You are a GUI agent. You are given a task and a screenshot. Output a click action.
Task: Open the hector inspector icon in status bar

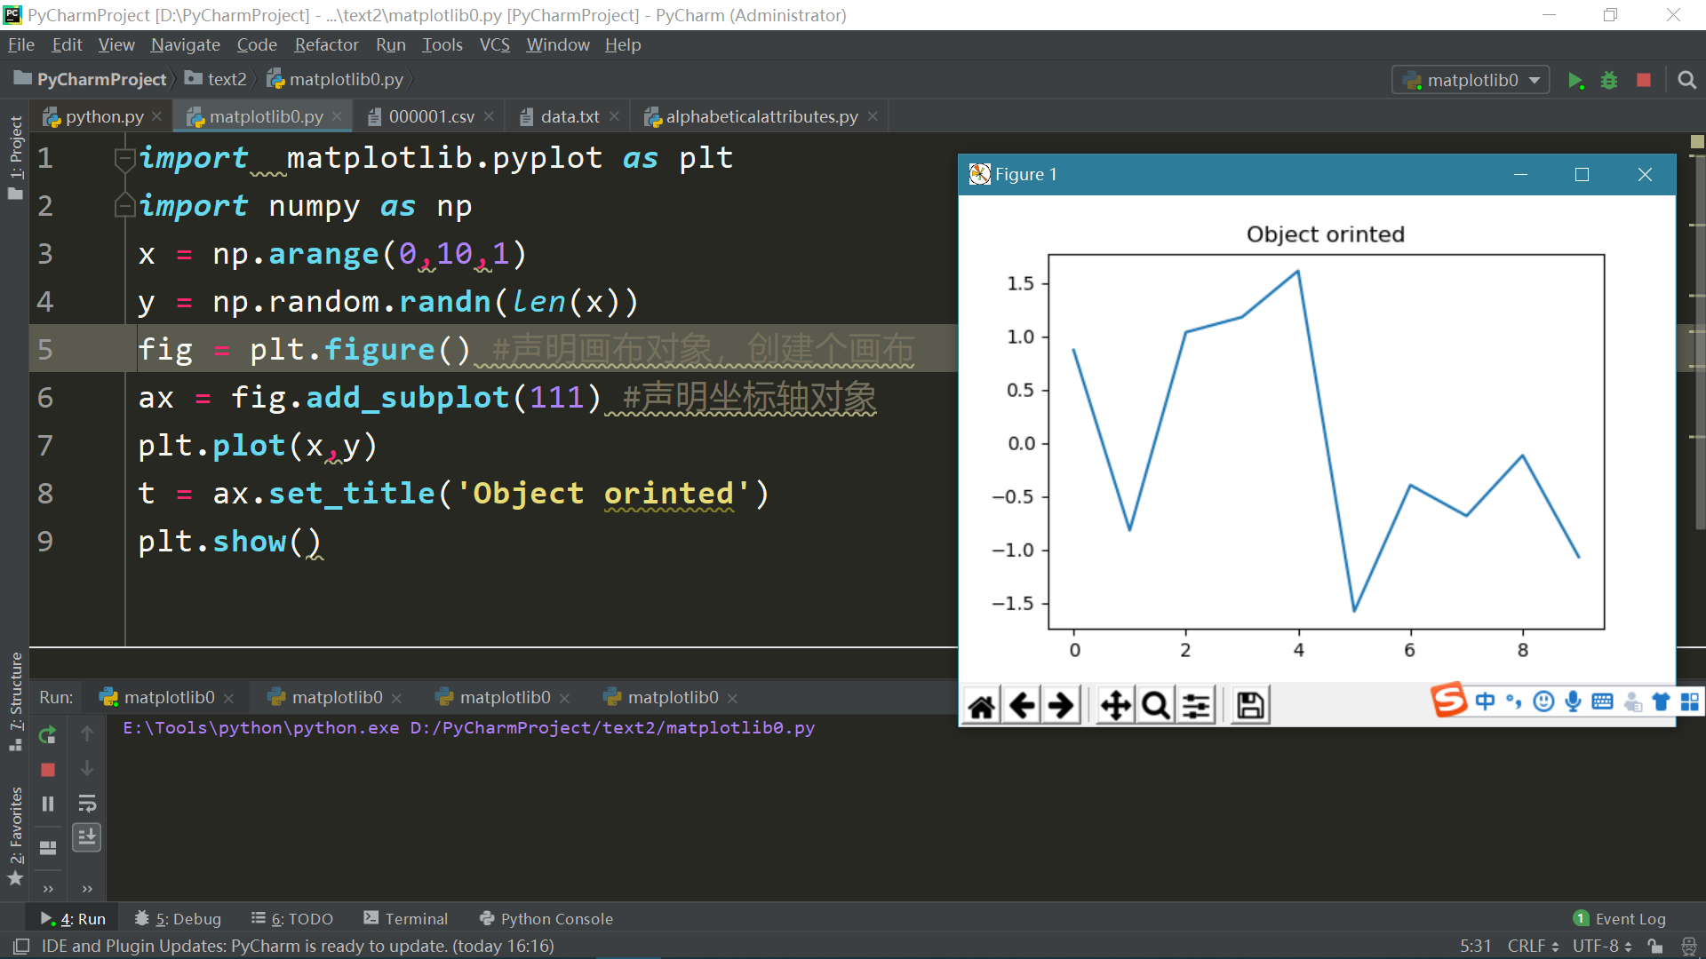(x=1688, y=947)
